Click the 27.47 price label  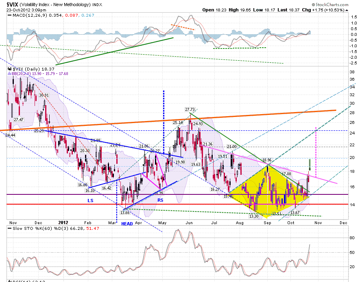click(19, 120)
